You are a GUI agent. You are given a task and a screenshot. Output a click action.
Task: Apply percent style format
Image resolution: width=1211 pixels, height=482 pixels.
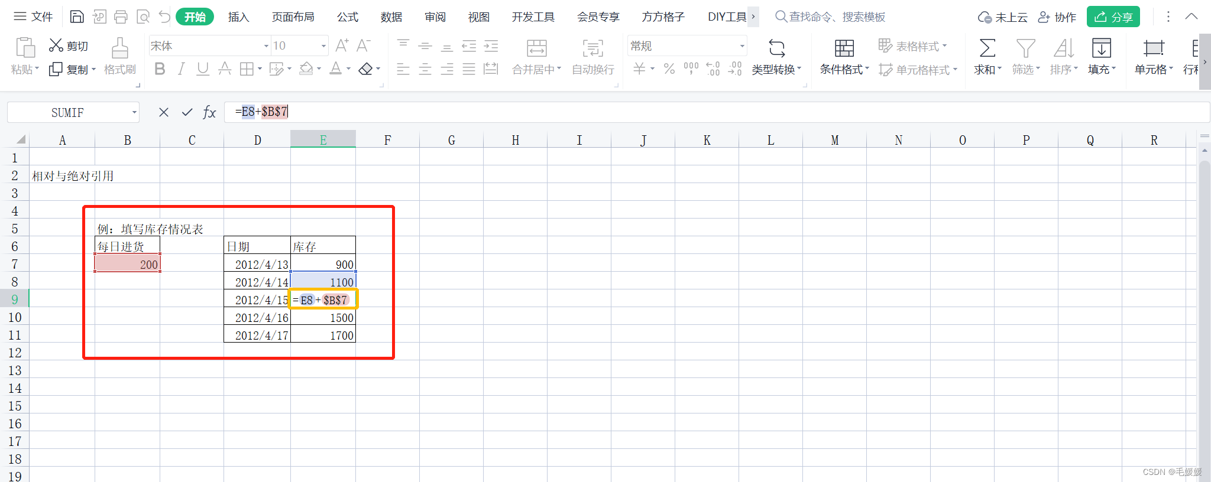point(669,69)
